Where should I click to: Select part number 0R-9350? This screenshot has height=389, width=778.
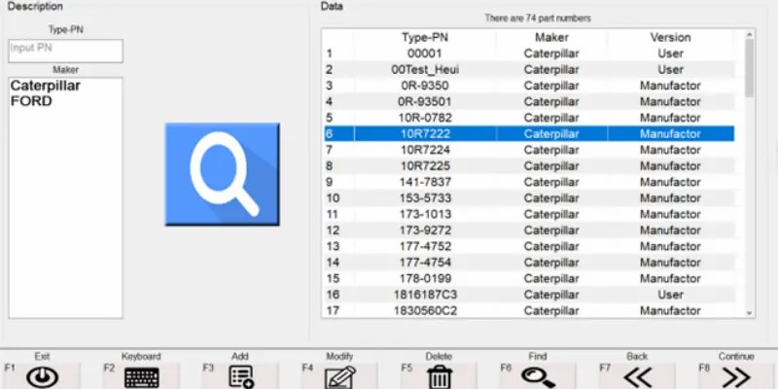[x=529, y=86]
